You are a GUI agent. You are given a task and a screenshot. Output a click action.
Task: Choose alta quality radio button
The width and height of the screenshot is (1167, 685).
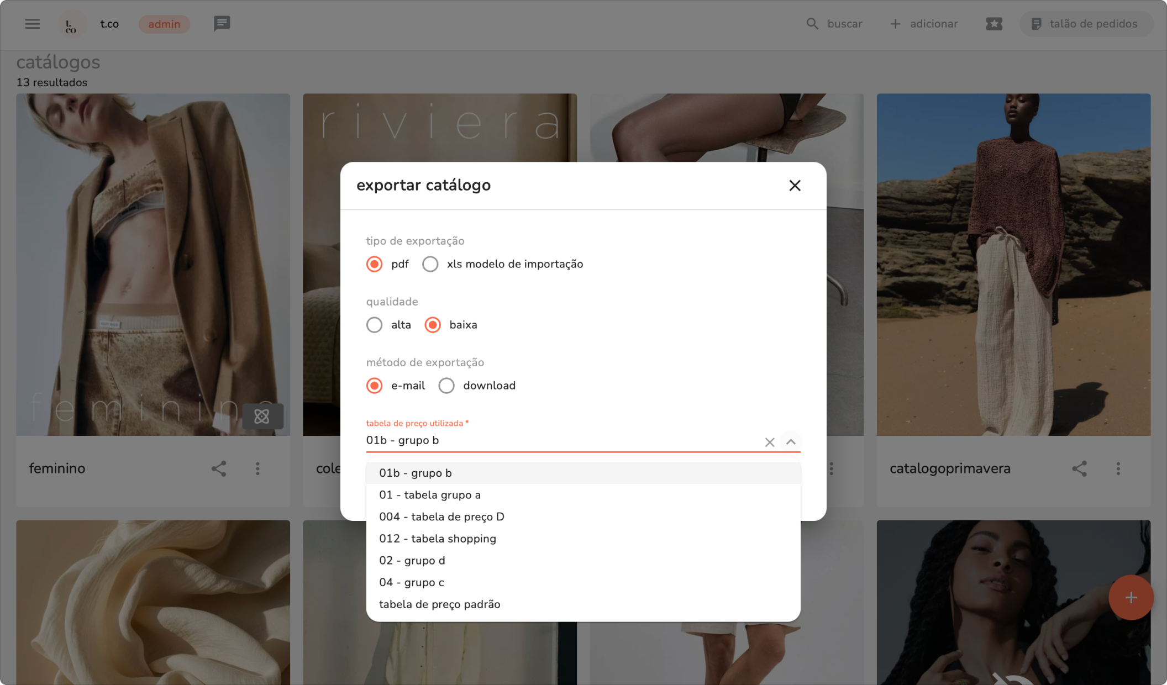(x=375, y=325)
